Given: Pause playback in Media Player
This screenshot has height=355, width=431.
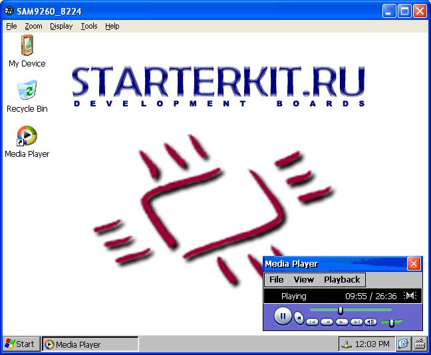Looking at the screenshot, I should [x=283, y=316].
